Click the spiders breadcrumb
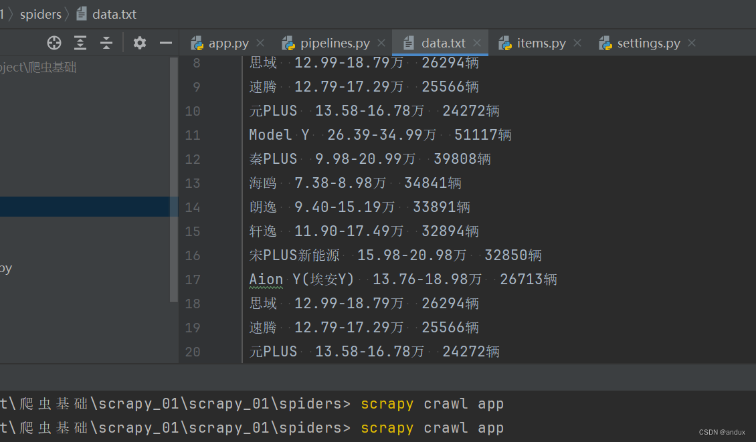The width and height of the screenshot is (756, 442). tap(41, 15)
